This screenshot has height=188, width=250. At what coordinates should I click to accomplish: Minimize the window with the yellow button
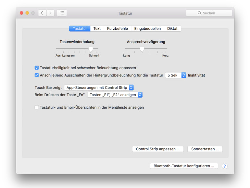coord(27,13)
